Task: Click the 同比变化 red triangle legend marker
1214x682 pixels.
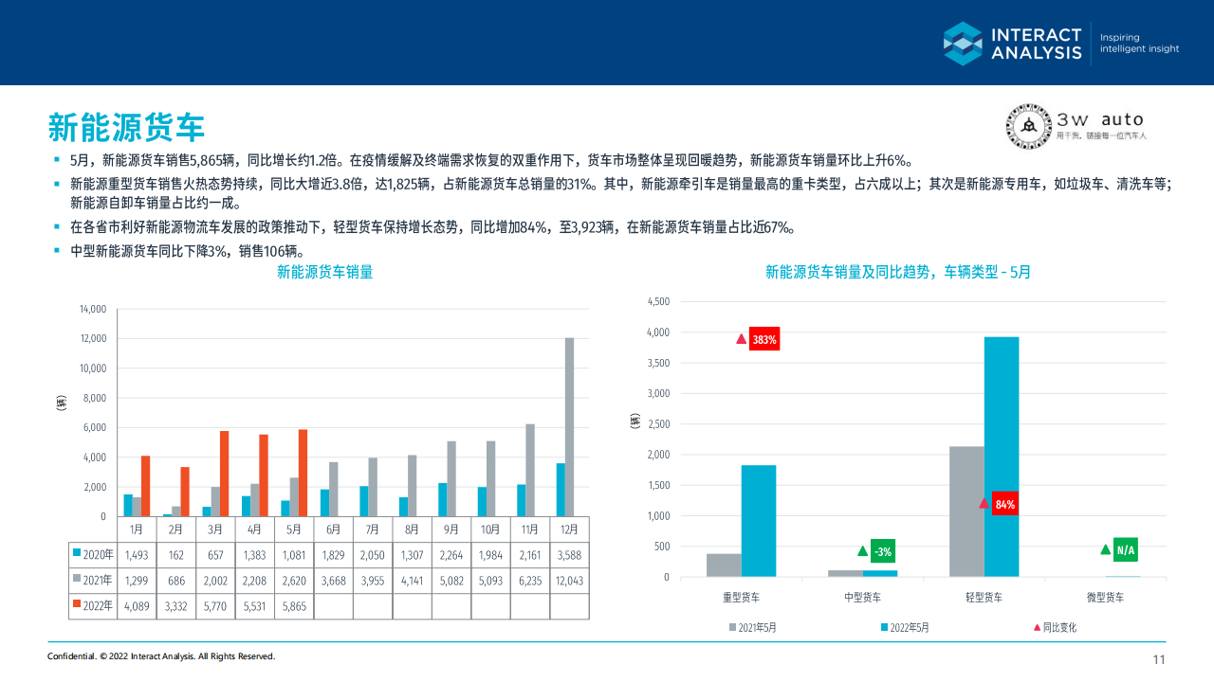Action: [x=1037, y=627]
